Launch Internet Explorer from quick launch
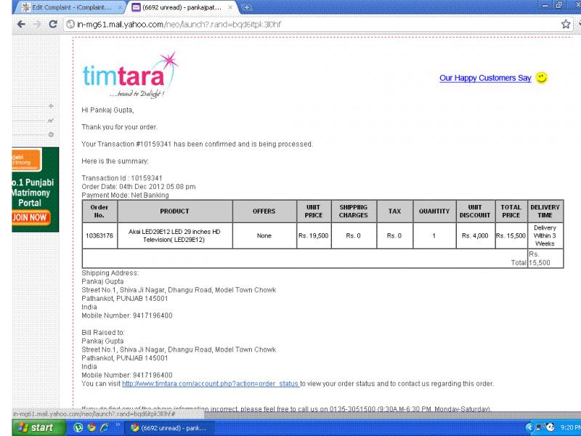This screenshot has width=581, height=436. [105, 427]
